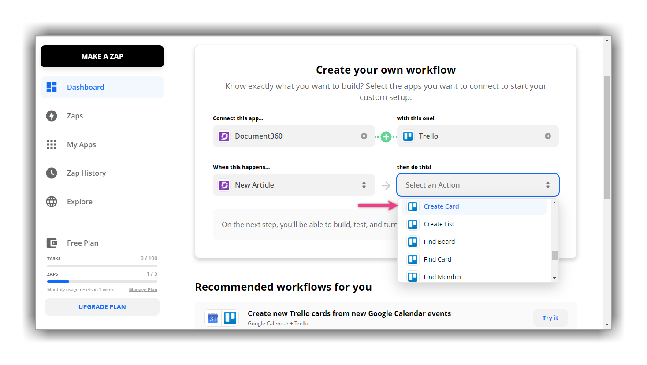Click the Google Calendar + Trello subtitle

[x=278, y=324]
